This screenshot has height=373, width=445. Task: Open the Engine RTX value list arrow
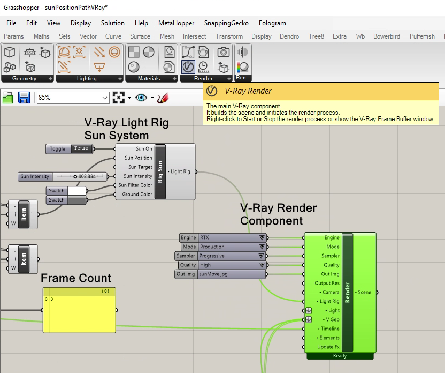262,237
